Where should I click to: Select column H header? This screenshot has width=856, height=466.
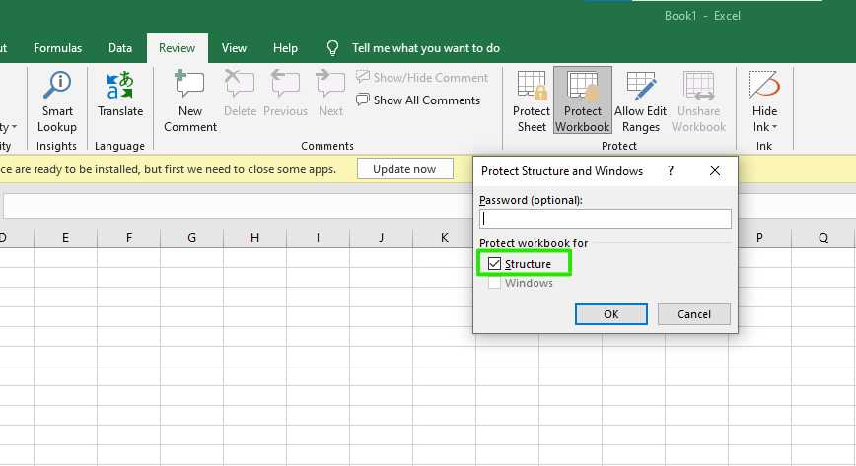[x=255, y=237]
